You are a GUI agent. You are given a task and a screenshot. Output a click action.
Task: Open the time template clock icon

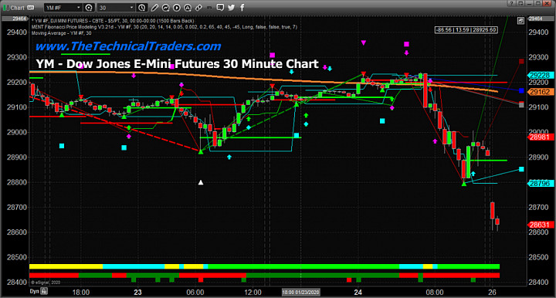tap(141, 8)
